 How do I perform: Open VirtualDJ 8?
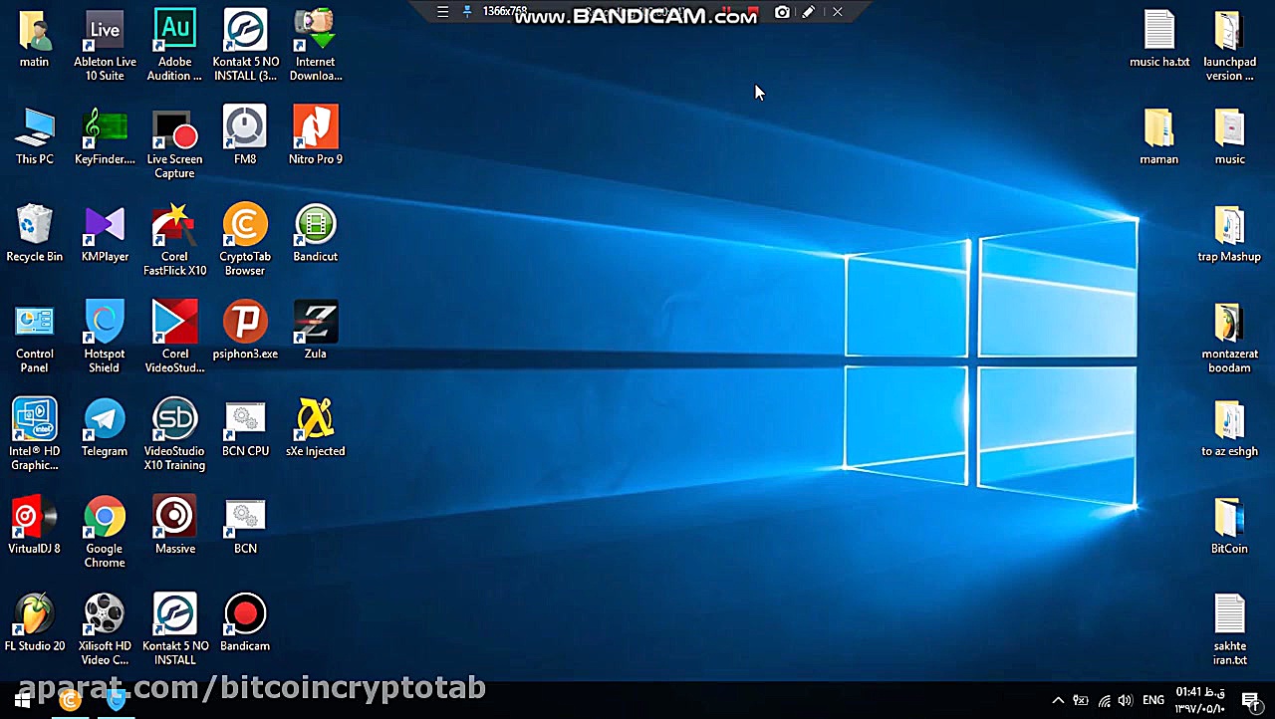tap(34, 517)
